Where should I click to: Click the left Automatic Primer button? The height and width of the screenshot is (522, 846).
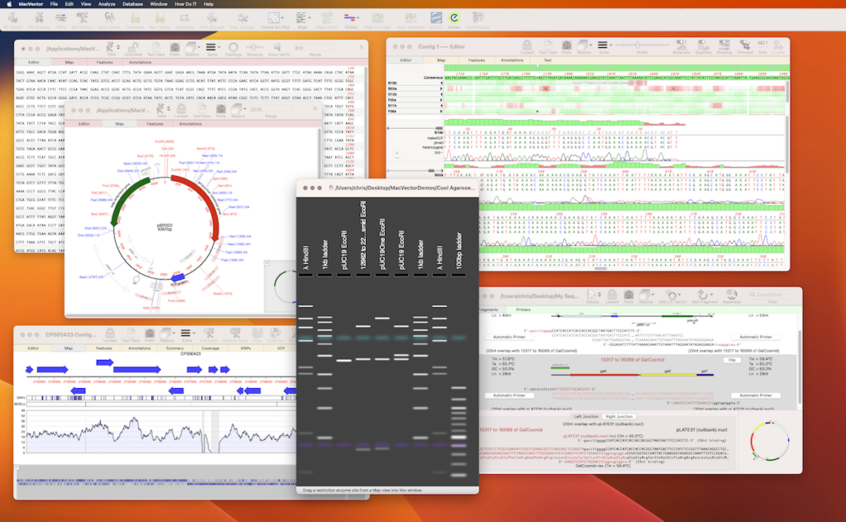click(x=510, y=337)
